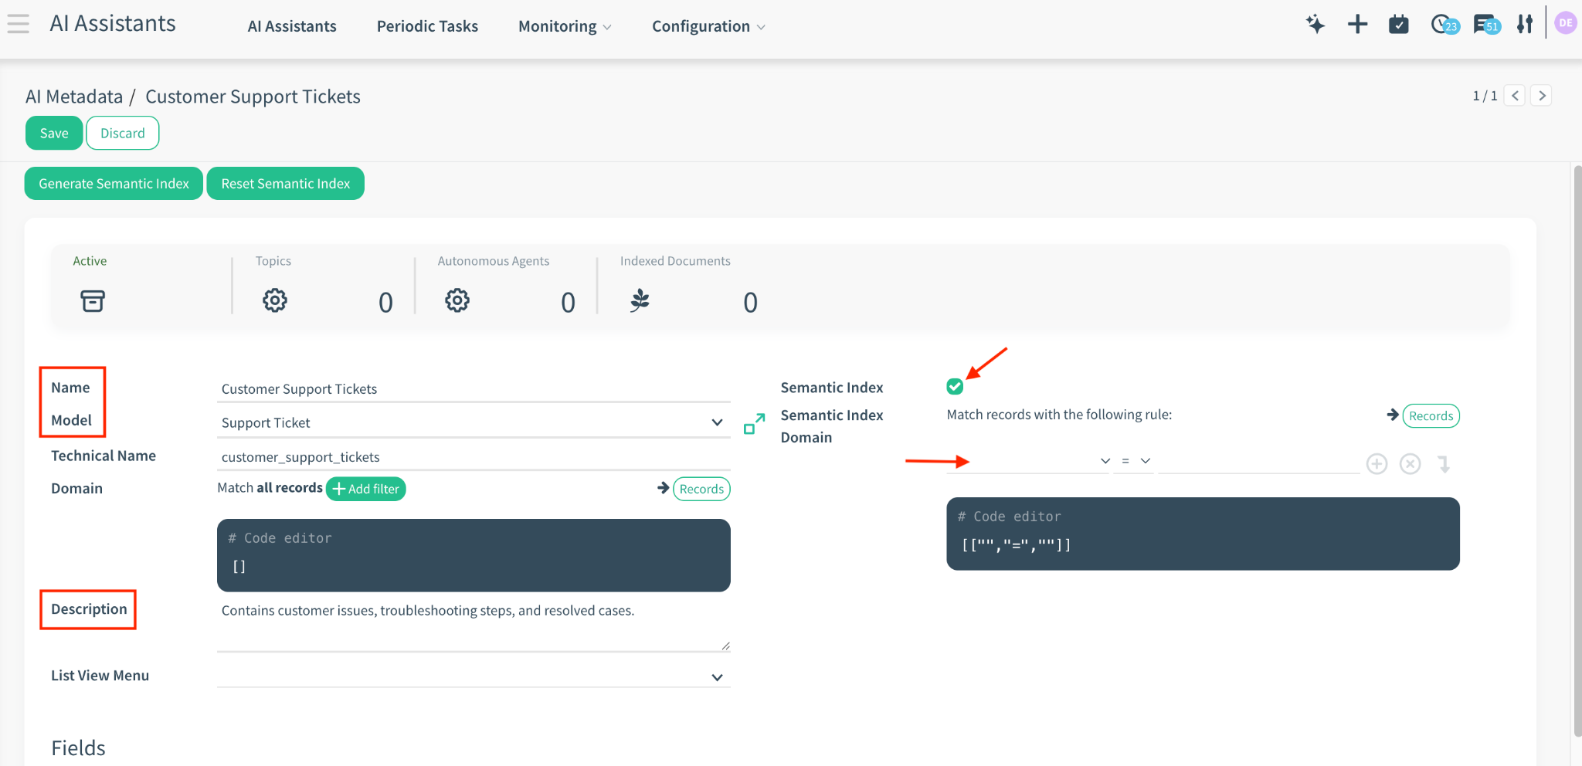Open the Periodic Tasks menu item
The height and width of the screenshot is (766, 1582).
click(427, 26)
